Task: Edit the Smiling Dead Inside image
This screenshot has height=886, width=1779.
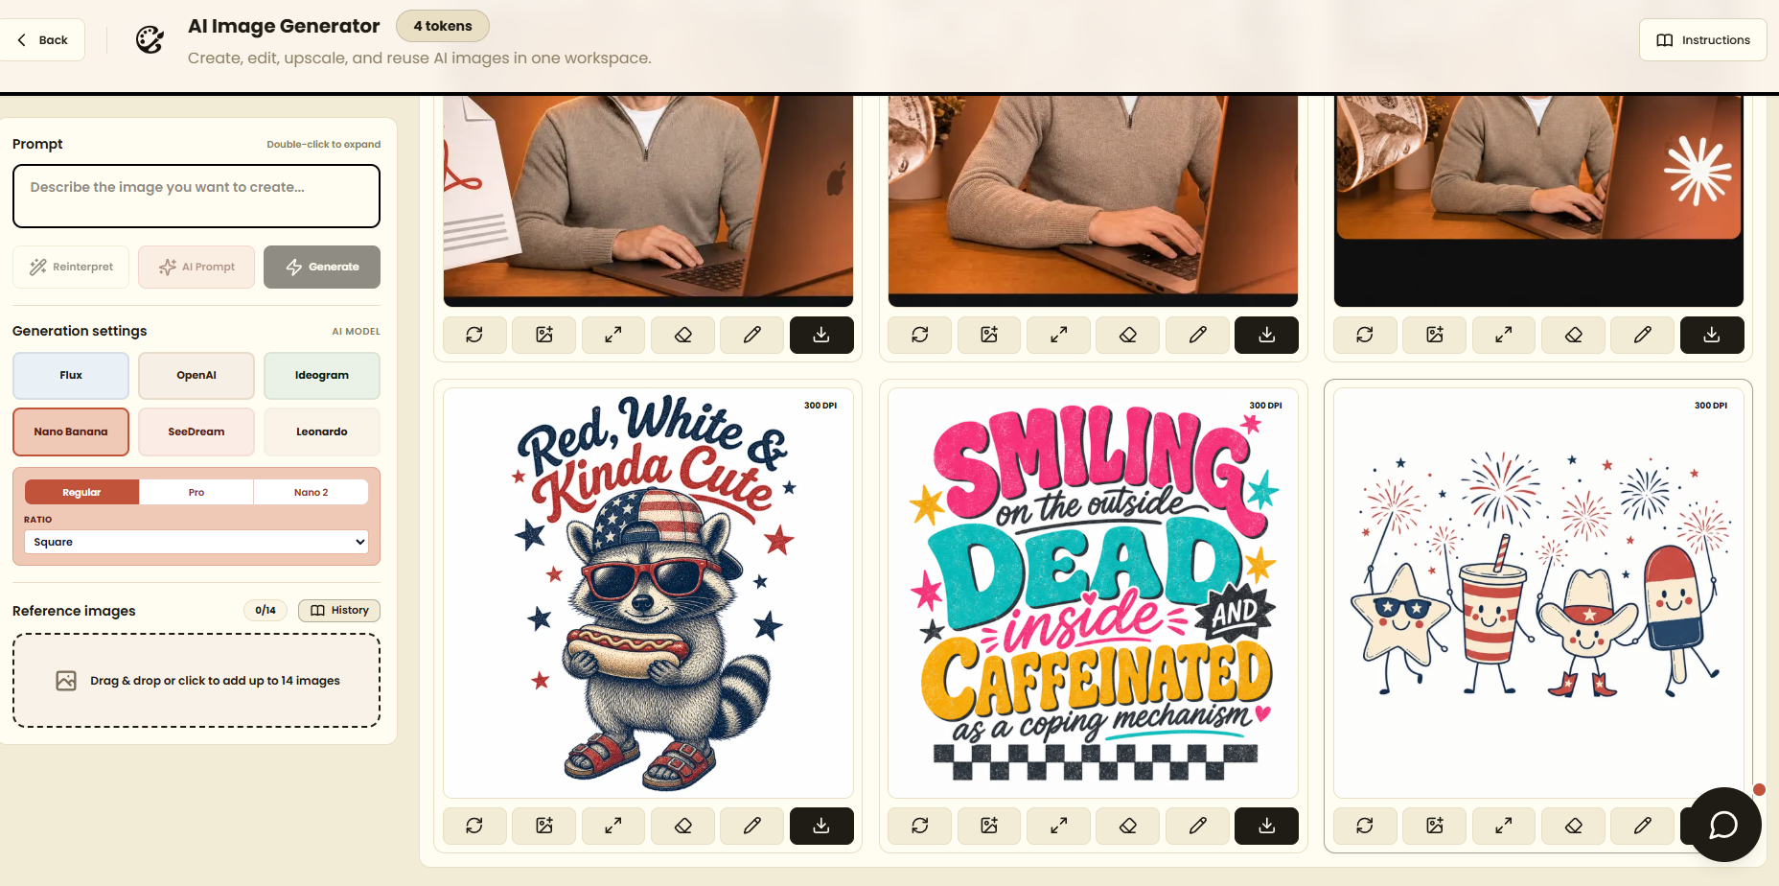Action: 1198,826
